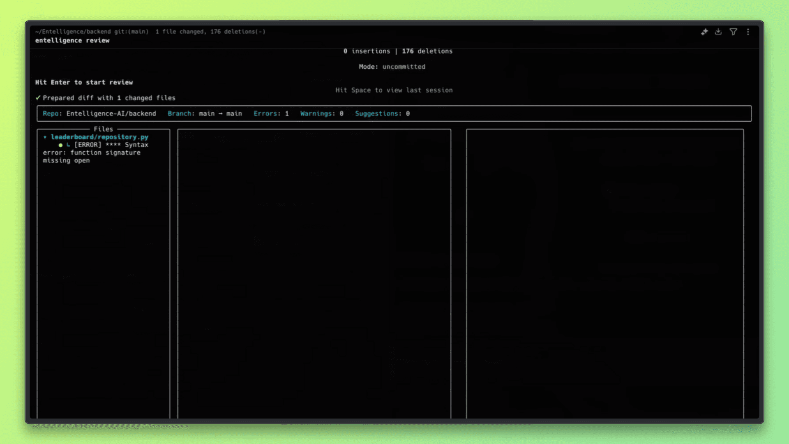Screen dimensions: 789x444
Task: Click the sparkle AI icon in top bar
Action: click(x=704, y=32)
